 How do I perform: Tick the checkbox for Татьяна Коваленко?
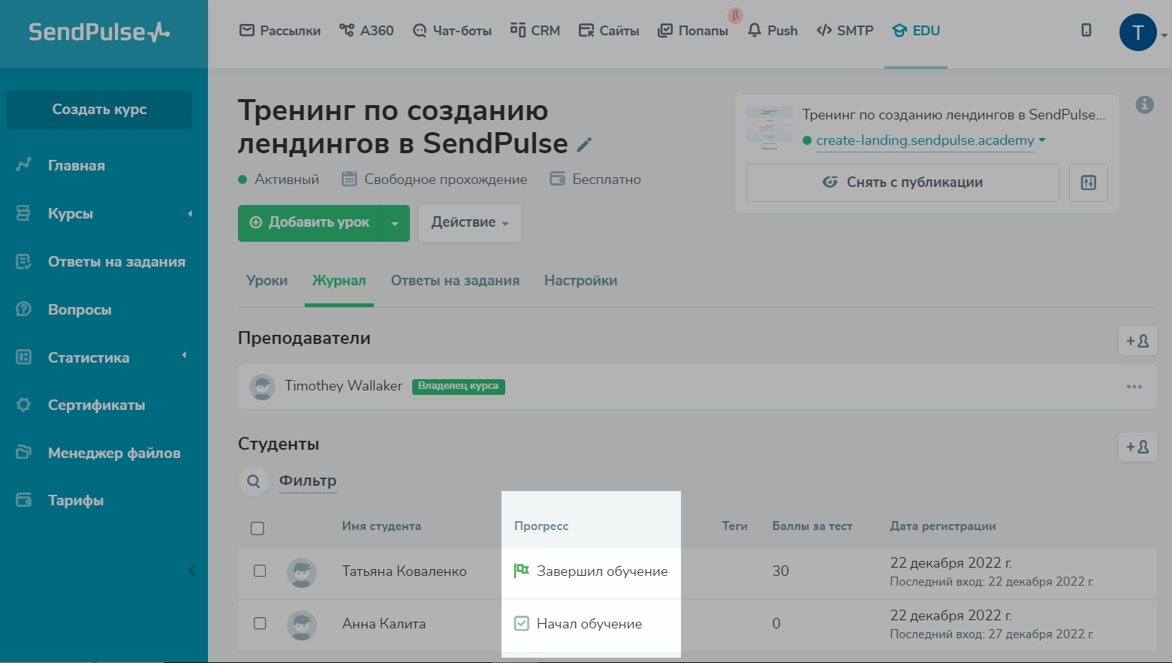[260, 571]
